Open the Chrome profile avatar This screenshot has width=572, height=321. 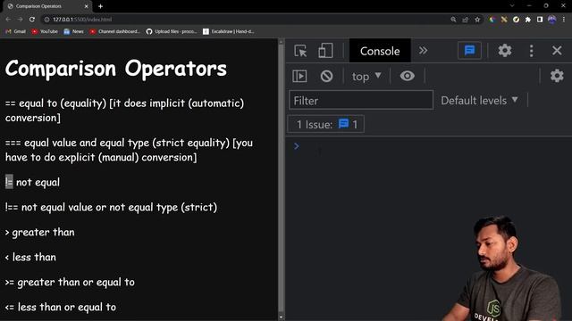(552, 20)
